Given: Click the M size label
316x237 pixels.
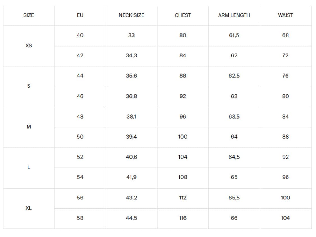Looking at the screenshot, I should (29, 127).
